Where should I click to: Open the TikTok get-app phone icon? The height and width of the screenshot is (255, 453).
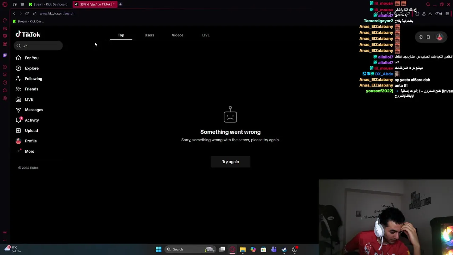click(428, 37)
